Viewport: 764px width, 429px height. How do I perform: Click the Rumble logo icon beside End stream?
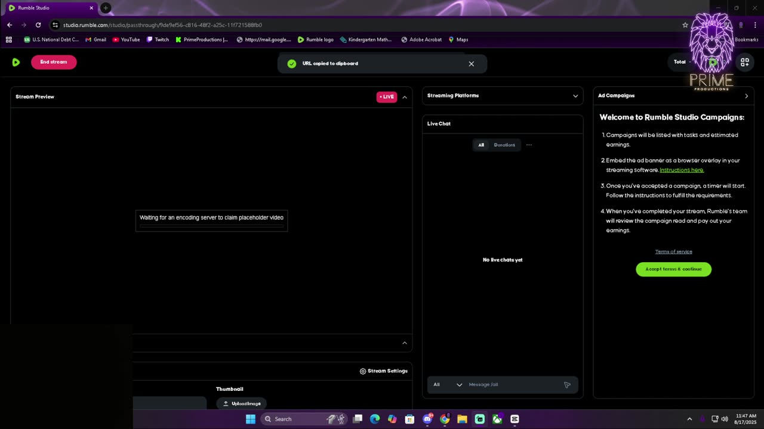click(x=16, y=62)
